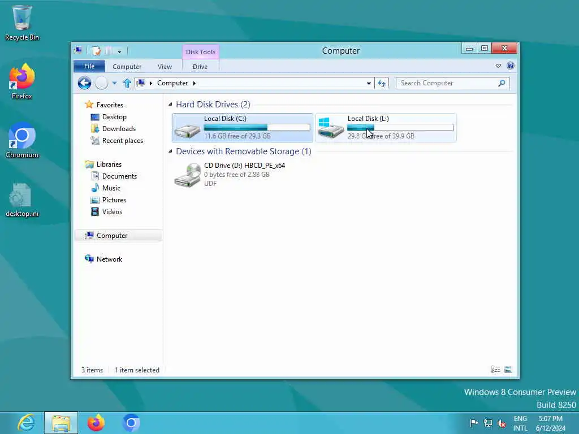
Task: Click the Hard Disk Drives (2) heading
Action: pyautogui.click(x=213, y=105)
